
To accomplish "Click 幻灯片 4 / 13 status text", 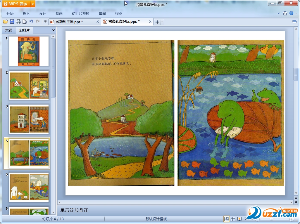I will tap(53, 219).
